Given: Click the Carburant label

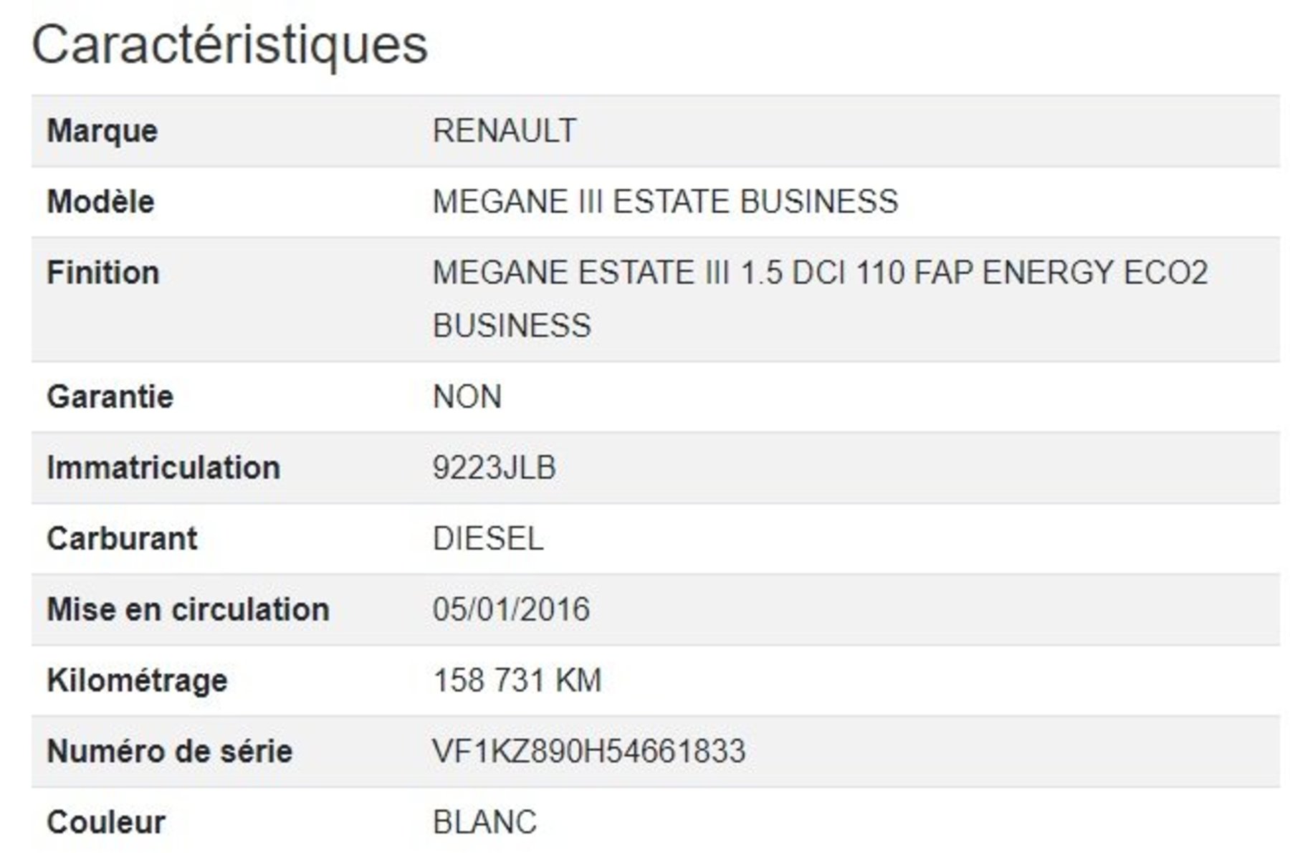Looking at the screenshot, I should pos(122,539).
